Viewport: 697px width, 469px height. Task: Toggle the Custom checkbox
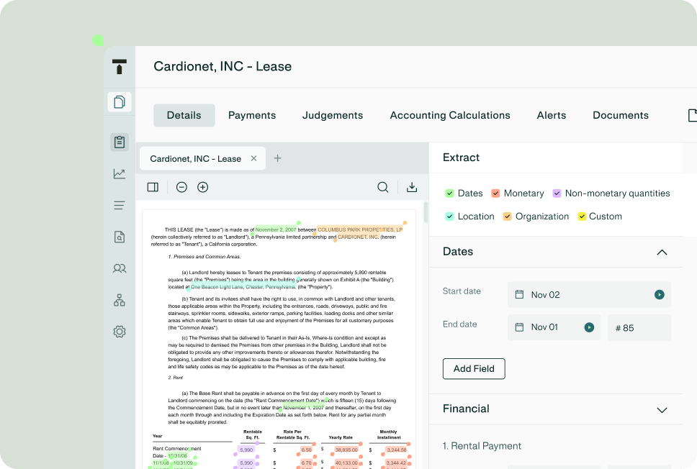581,217
